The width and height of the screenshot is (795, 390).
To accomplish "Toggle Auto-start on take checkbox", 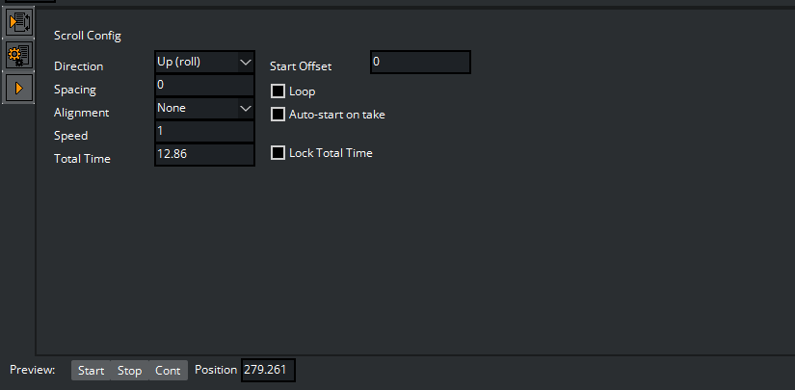I will tap(278, 115).
